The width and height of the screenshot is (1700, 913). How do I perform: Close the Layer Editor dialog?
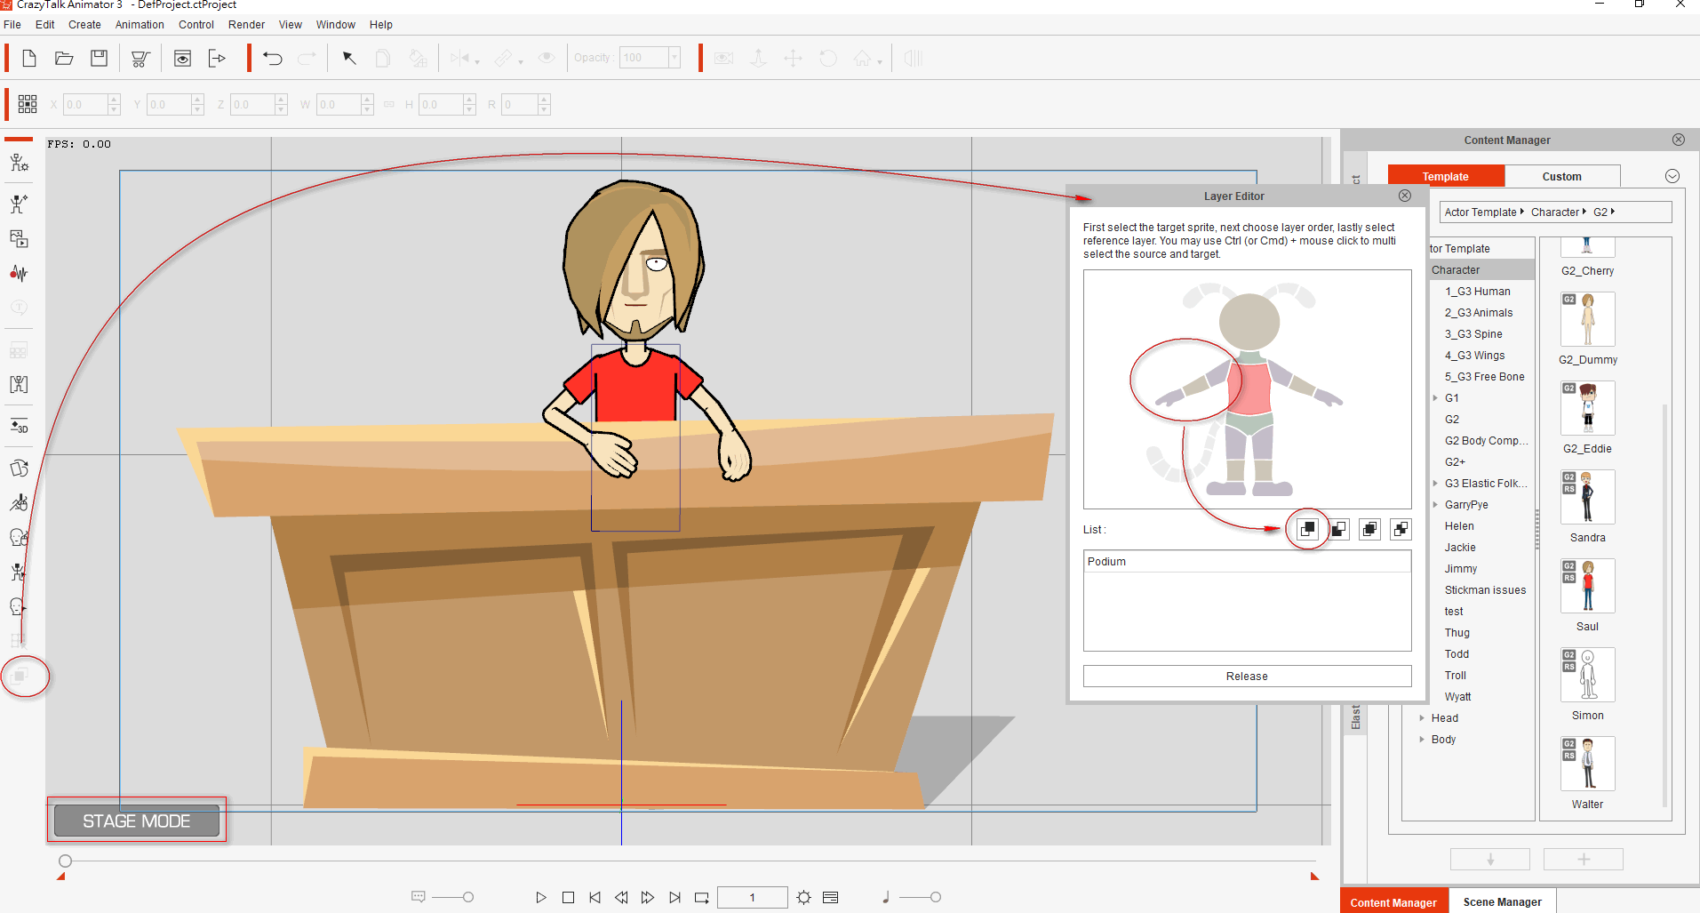click(x=1405, y=196)
